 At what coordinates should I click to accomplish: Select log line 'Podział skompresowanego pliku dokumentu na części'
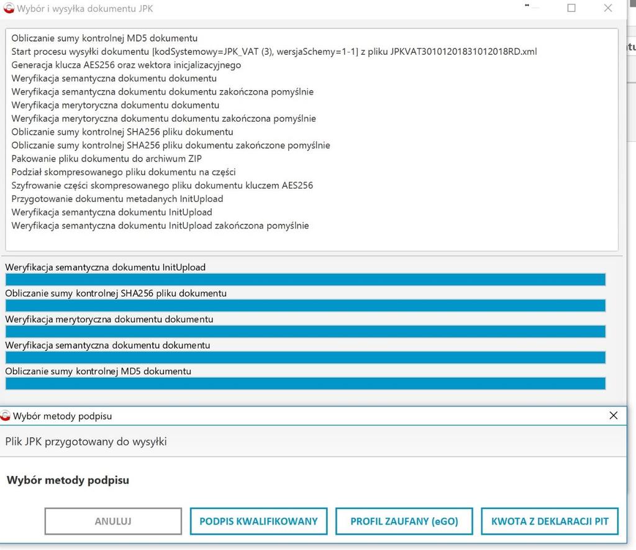point(124,172)
